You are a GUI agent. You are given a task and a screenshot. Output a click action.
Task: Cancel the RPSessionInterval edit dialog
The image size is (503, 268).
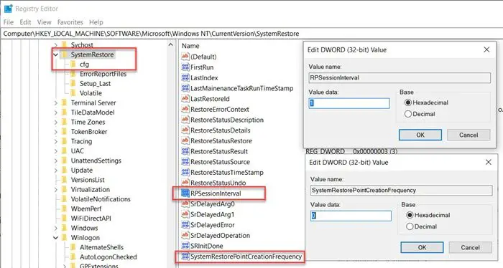click(469, 135)
